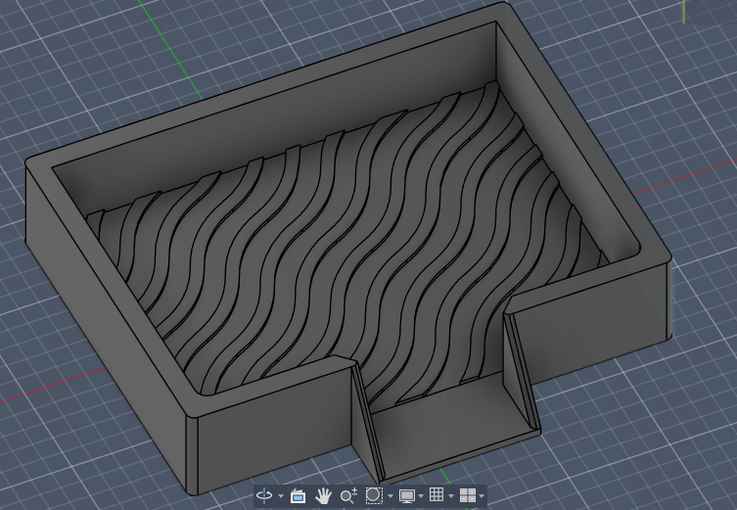Activate the Orbit navigation tool
The image size is (737, 510).
coord(264,495)
